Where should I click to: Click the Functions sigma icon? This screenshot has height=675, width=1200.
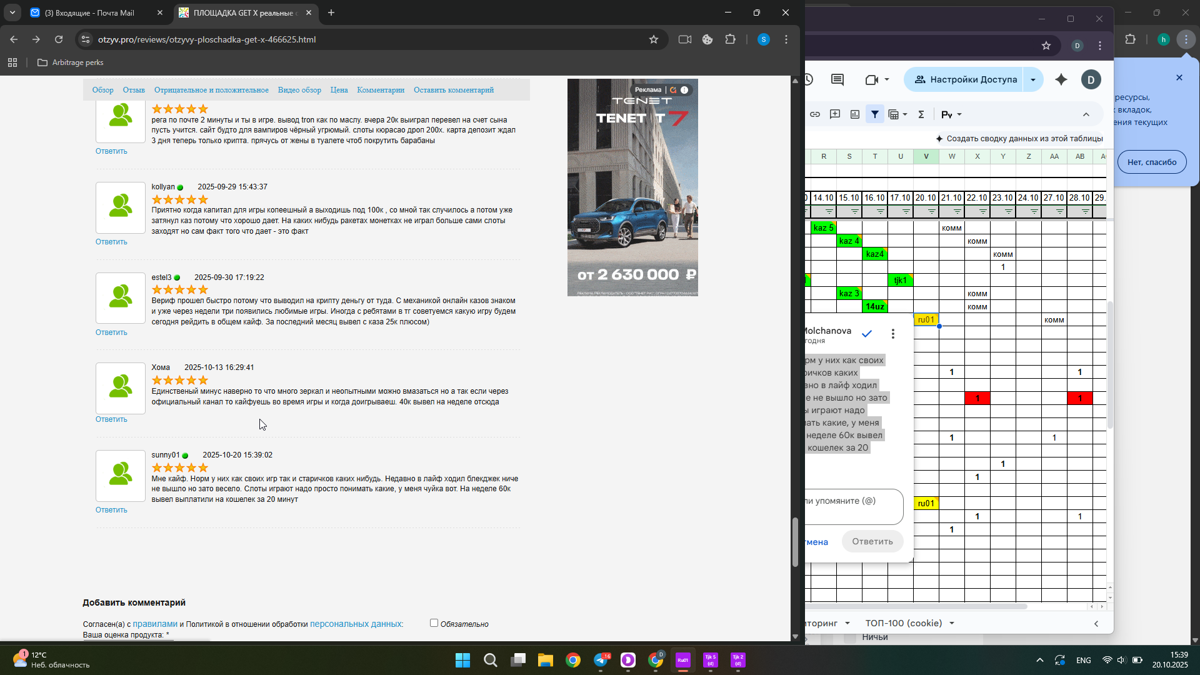click(921, 114)
